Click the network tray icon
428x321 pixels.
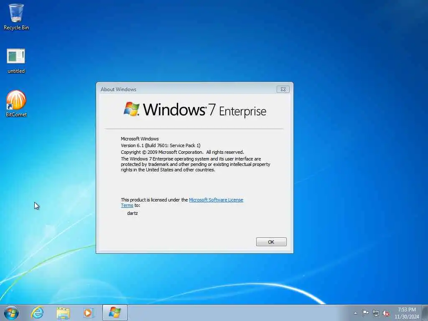coord(376,313)
